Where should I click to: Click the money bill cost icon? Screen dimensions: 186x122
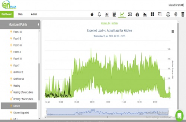(x=130, y=14)
